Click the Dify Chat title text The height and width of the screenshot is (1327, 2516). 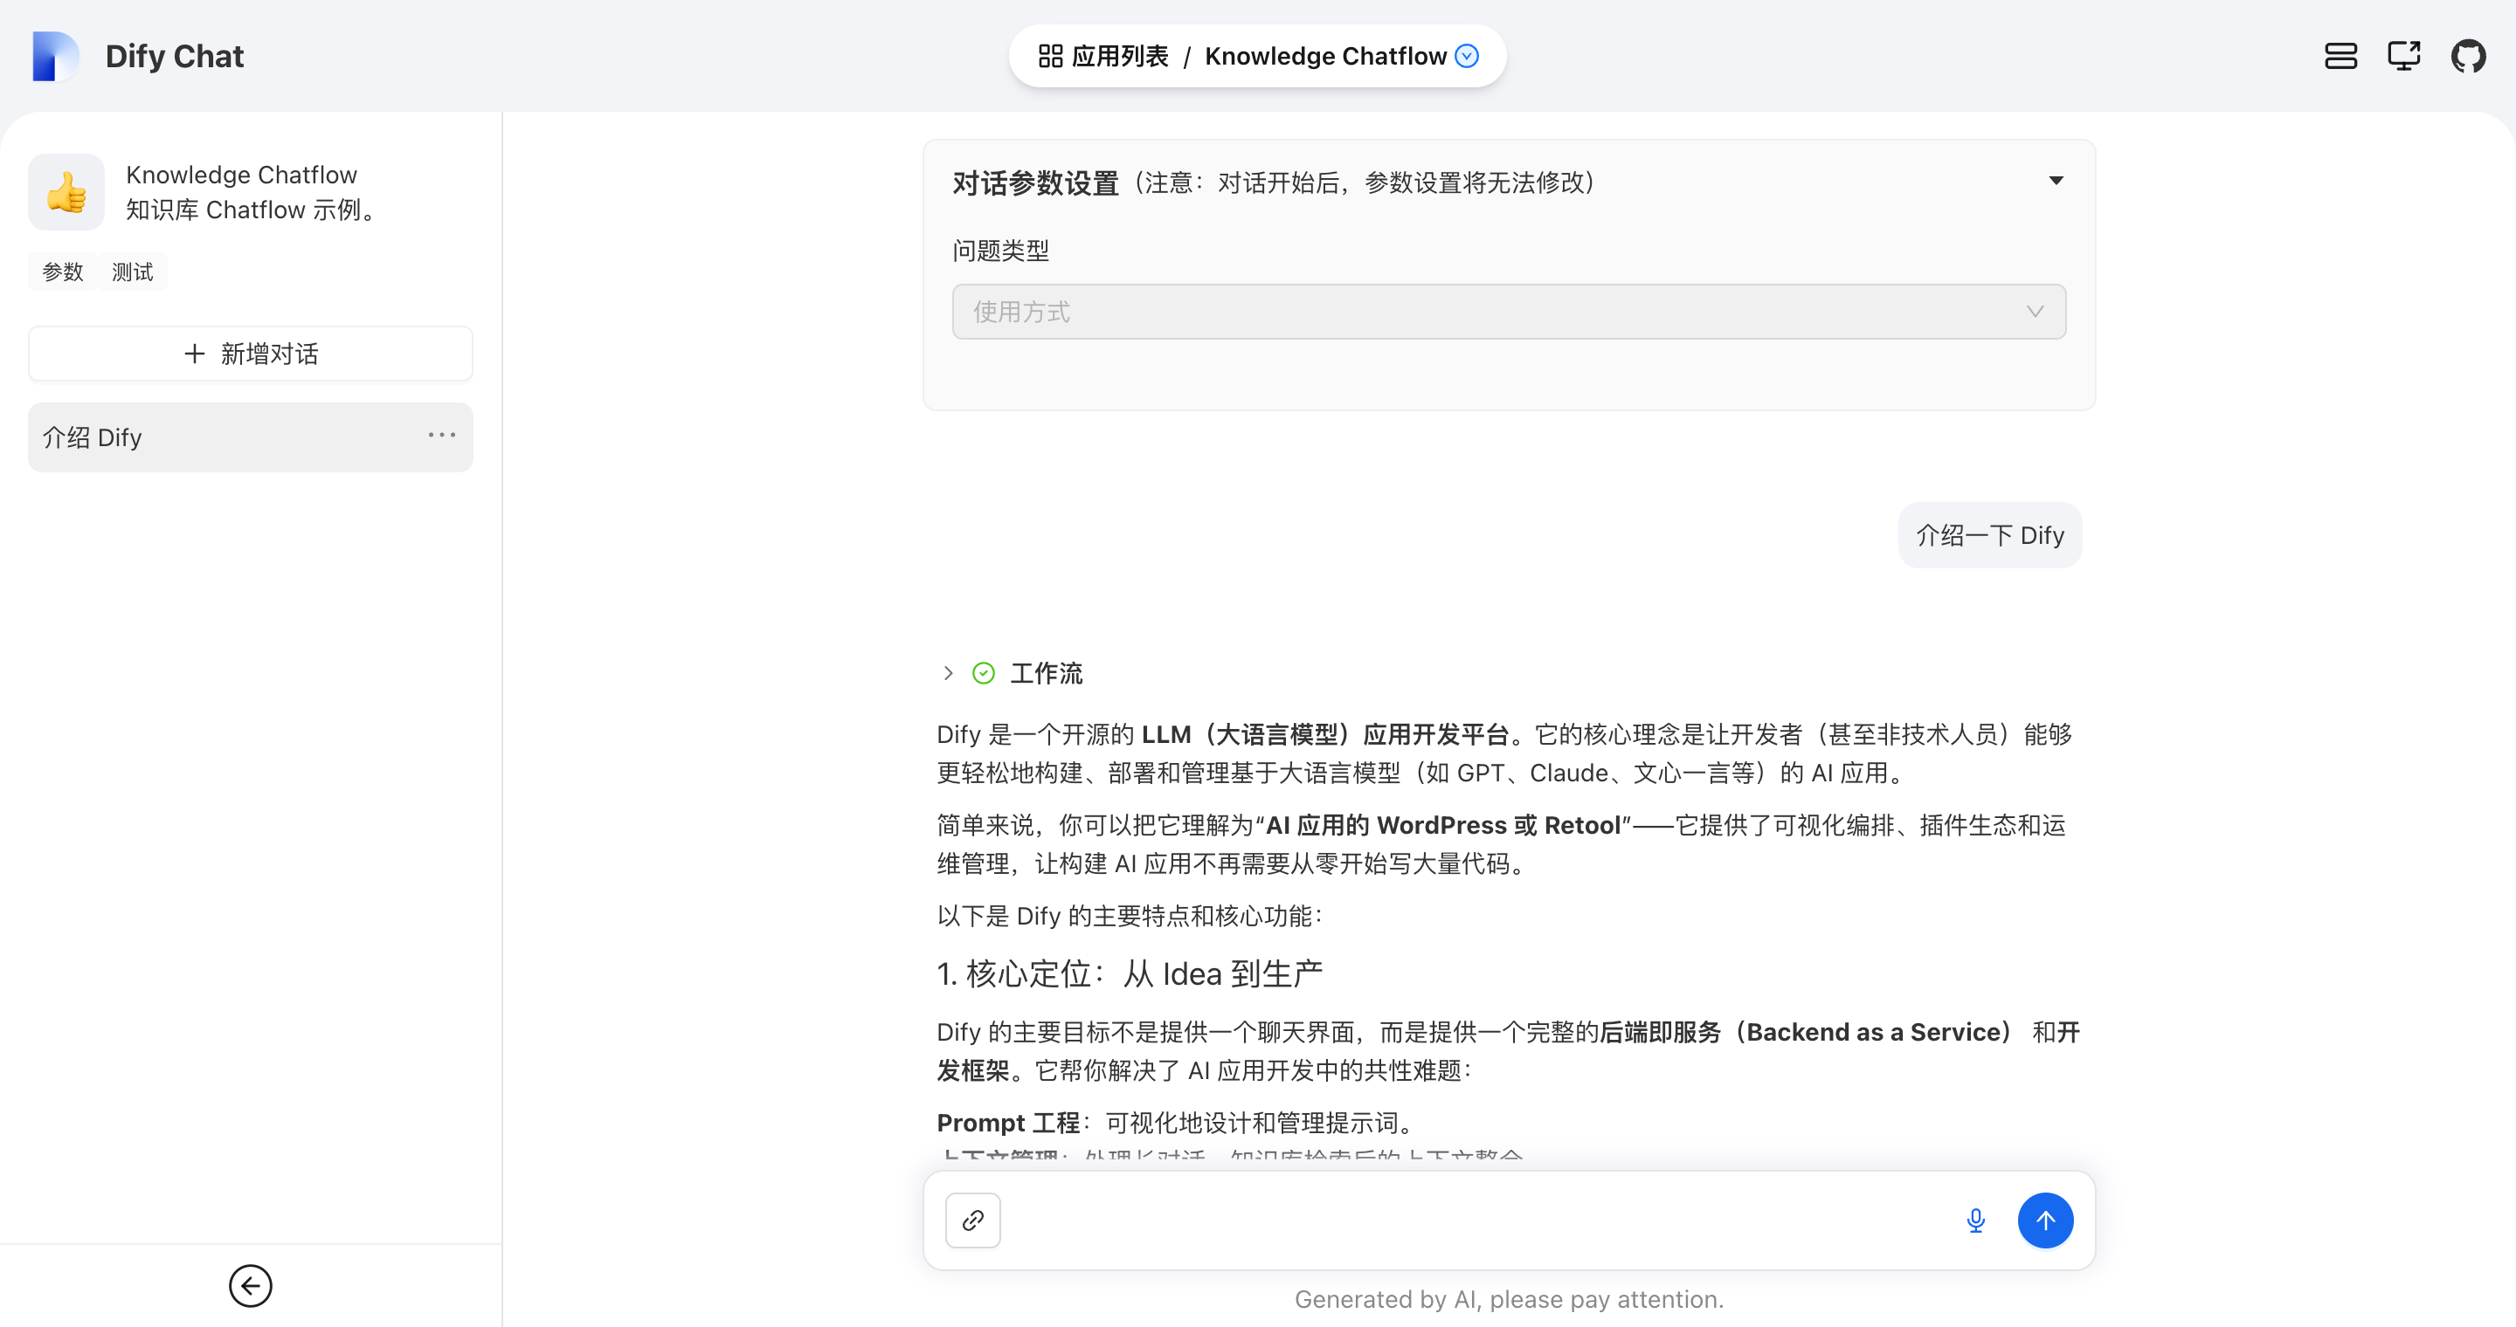[175, 56]
